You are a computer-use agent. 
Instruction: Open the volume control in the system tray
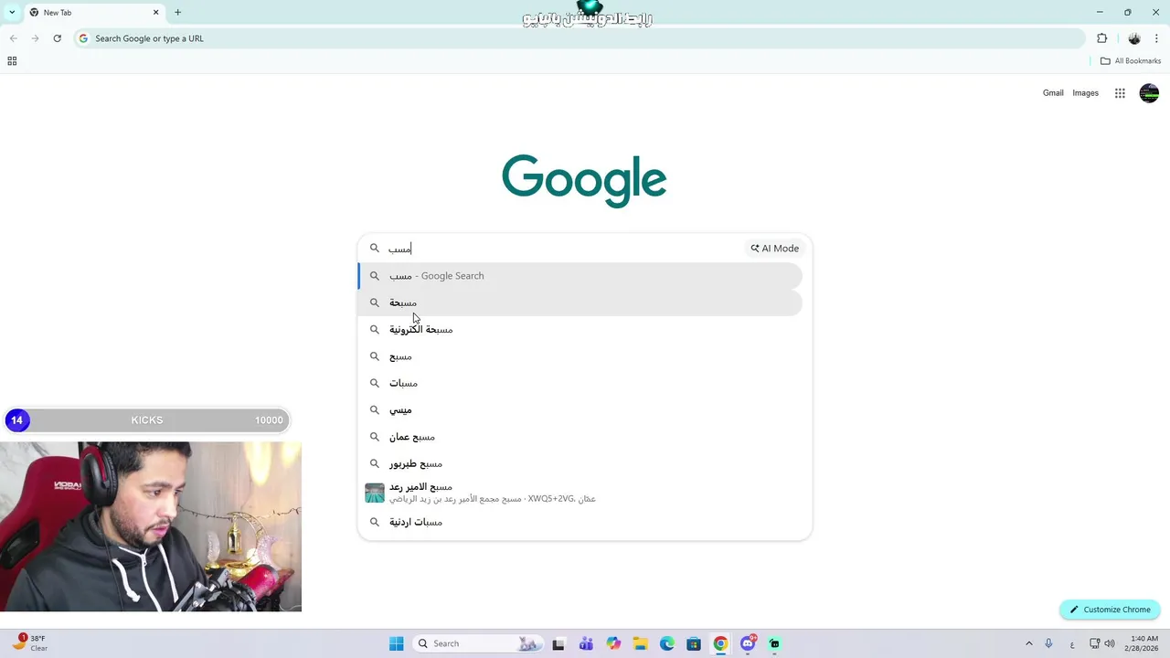click(x=1110, y=643)
